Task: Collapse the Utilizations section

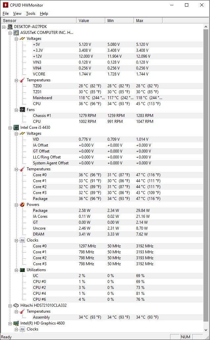Action: point(16,270)
